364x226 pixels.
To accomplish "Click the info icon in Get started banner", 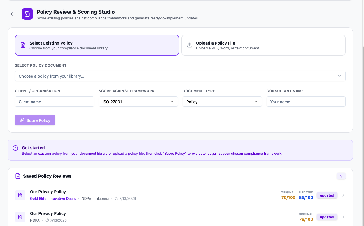I will pyautogui.click(x=15, y=148).
